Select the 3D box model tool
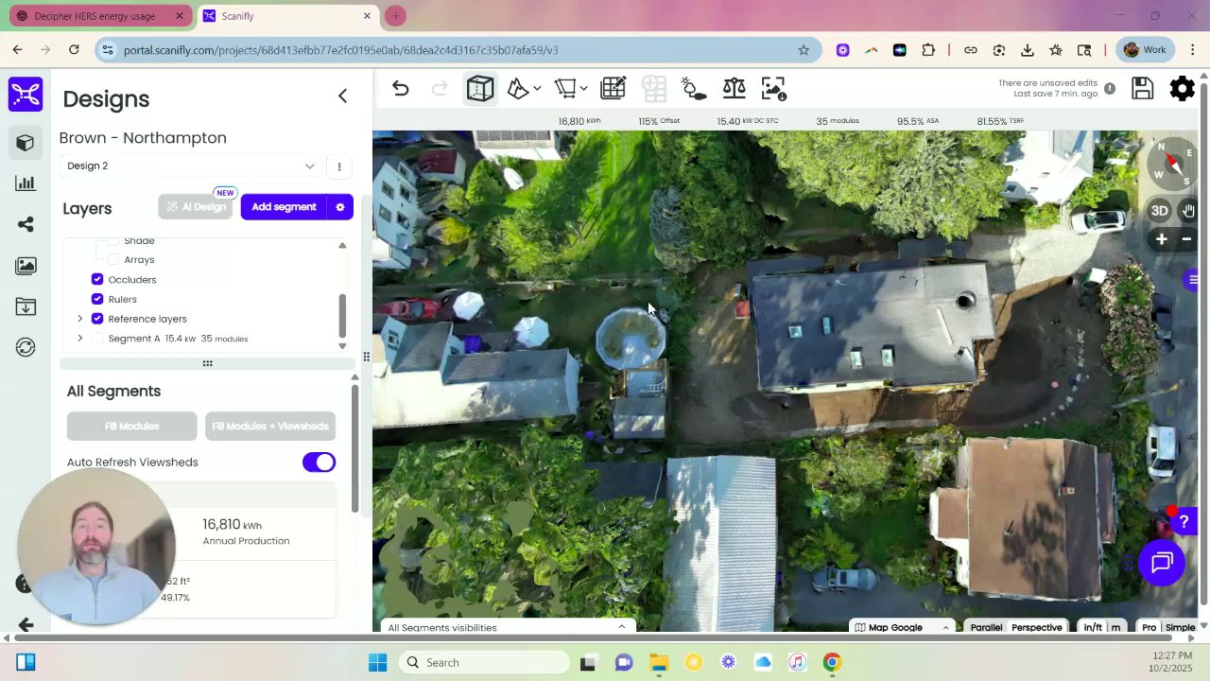Viewport: 1210px width, 681px height. [480, 89]
